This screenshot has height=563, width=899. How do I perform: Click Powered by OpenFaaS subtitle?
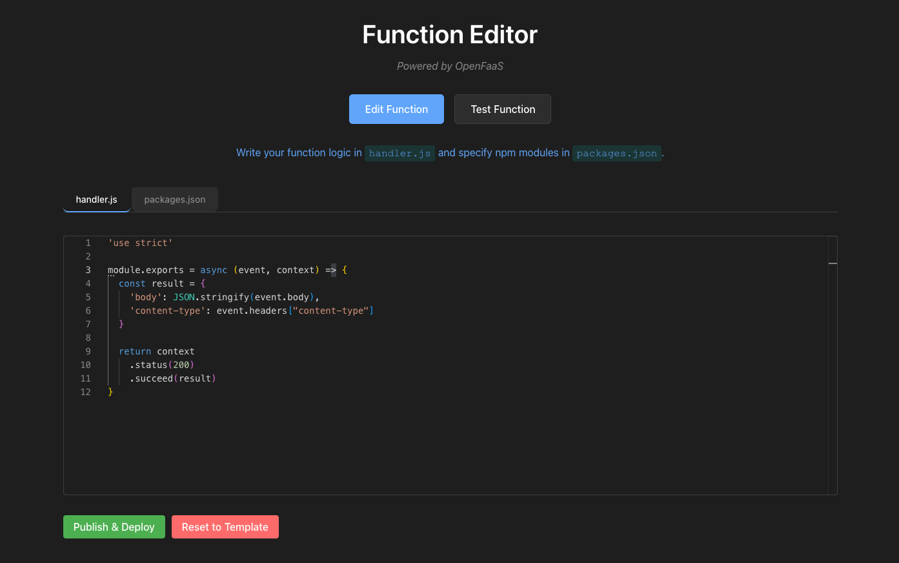(450, 66)
